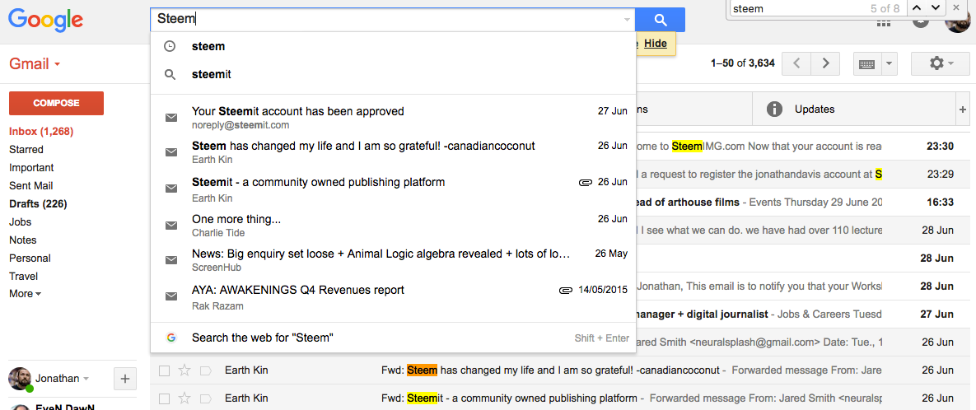Click the browser find box containing 'steem'
Screen dimensions: 976x410
click(x=796, y=8)
